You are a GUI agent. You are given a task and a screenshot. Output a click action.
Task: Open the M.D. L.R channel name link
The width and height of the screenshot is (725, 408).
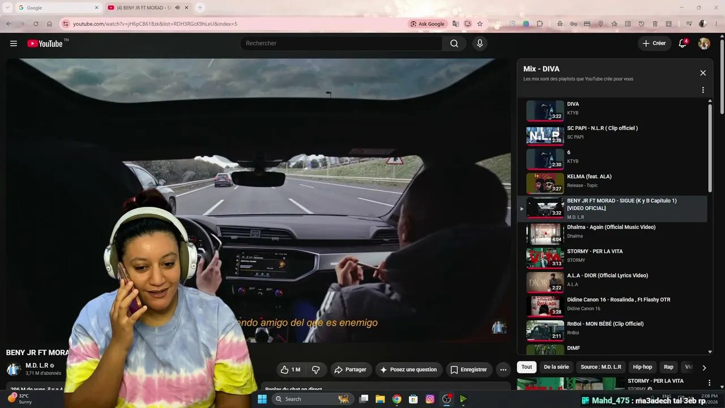pyautogui.click(x=37, y=365)
